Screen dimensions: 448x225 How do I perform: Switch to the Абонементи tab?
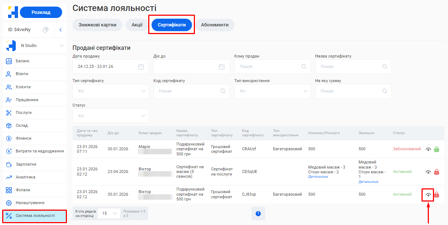(214, 25)
